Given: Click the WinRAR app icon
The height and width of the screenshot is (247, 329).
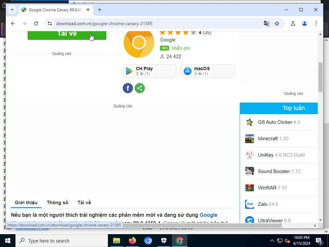Looking at the screenshot, I should (249, 188).
